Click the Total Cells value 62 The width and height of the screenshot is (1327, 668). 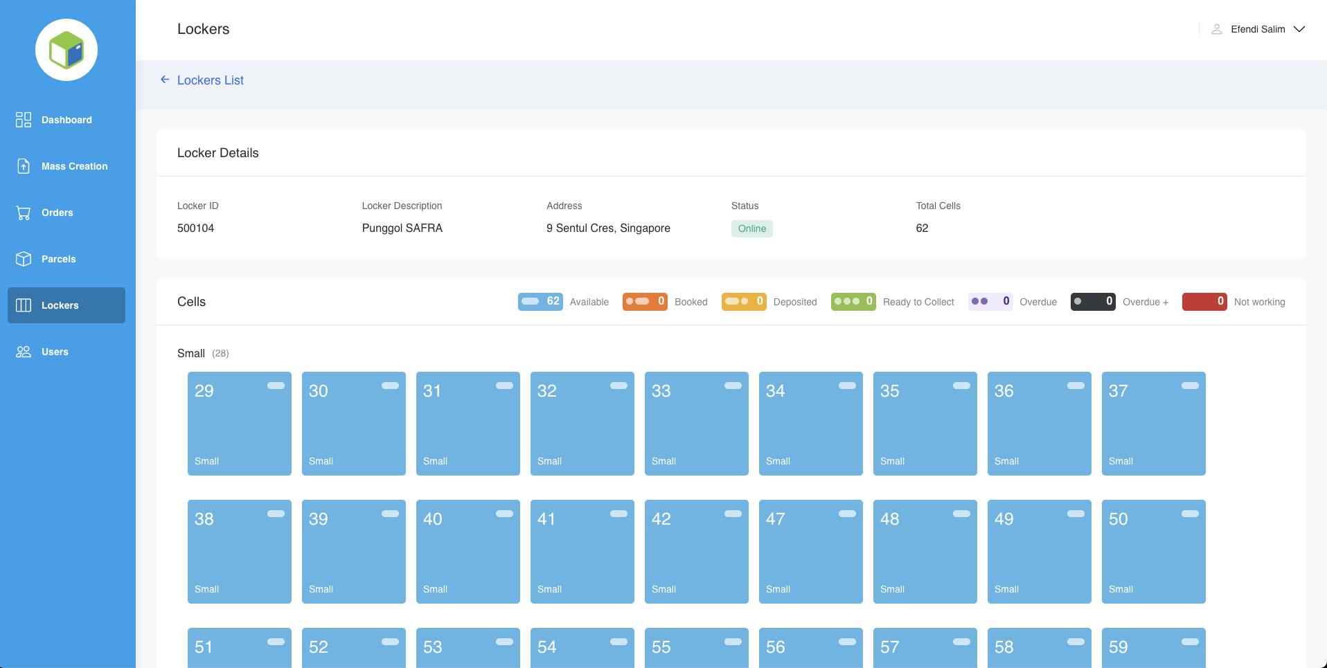click(x=922, y=228)
